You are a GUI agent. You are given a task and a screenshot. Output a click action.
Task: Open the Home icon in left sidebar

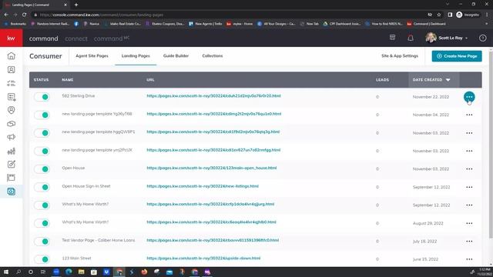tap(11, 56)
